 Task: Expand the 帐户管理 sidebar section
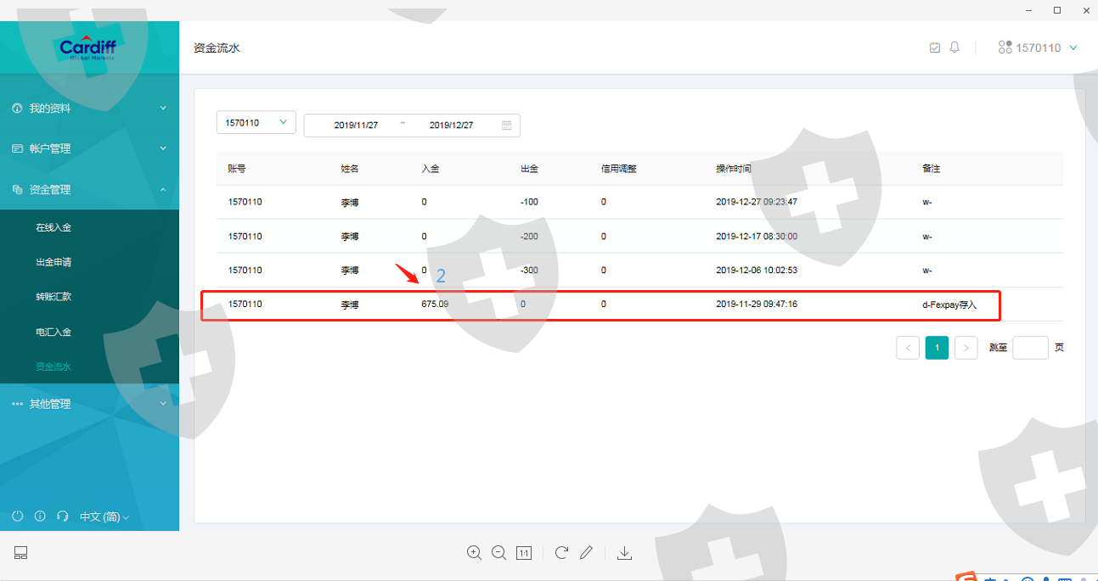tap(89, 148)
